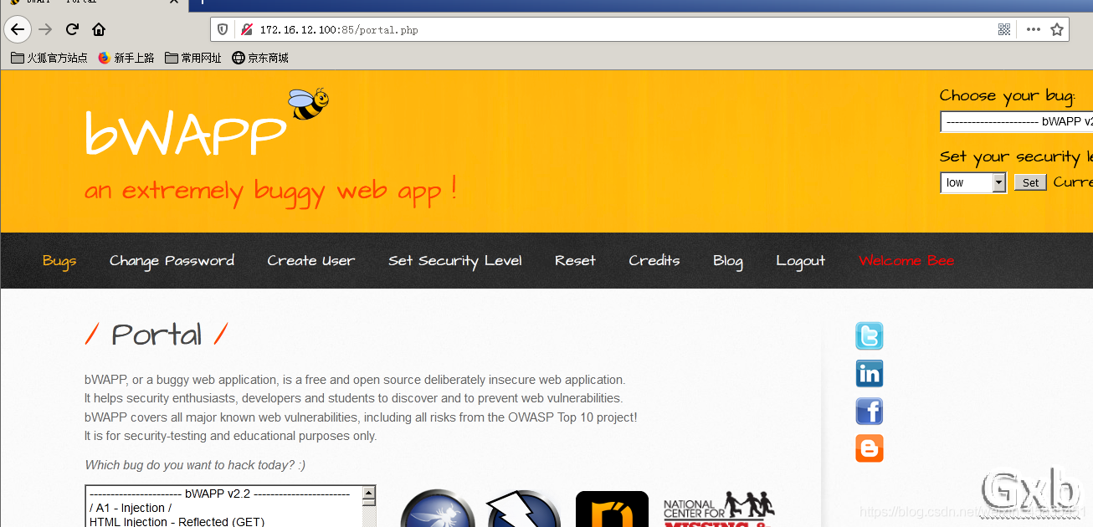The height and width of the screenshot is (527, 1093).
Task: Open Set Security Level page
Action: click(x=455, y=261)
